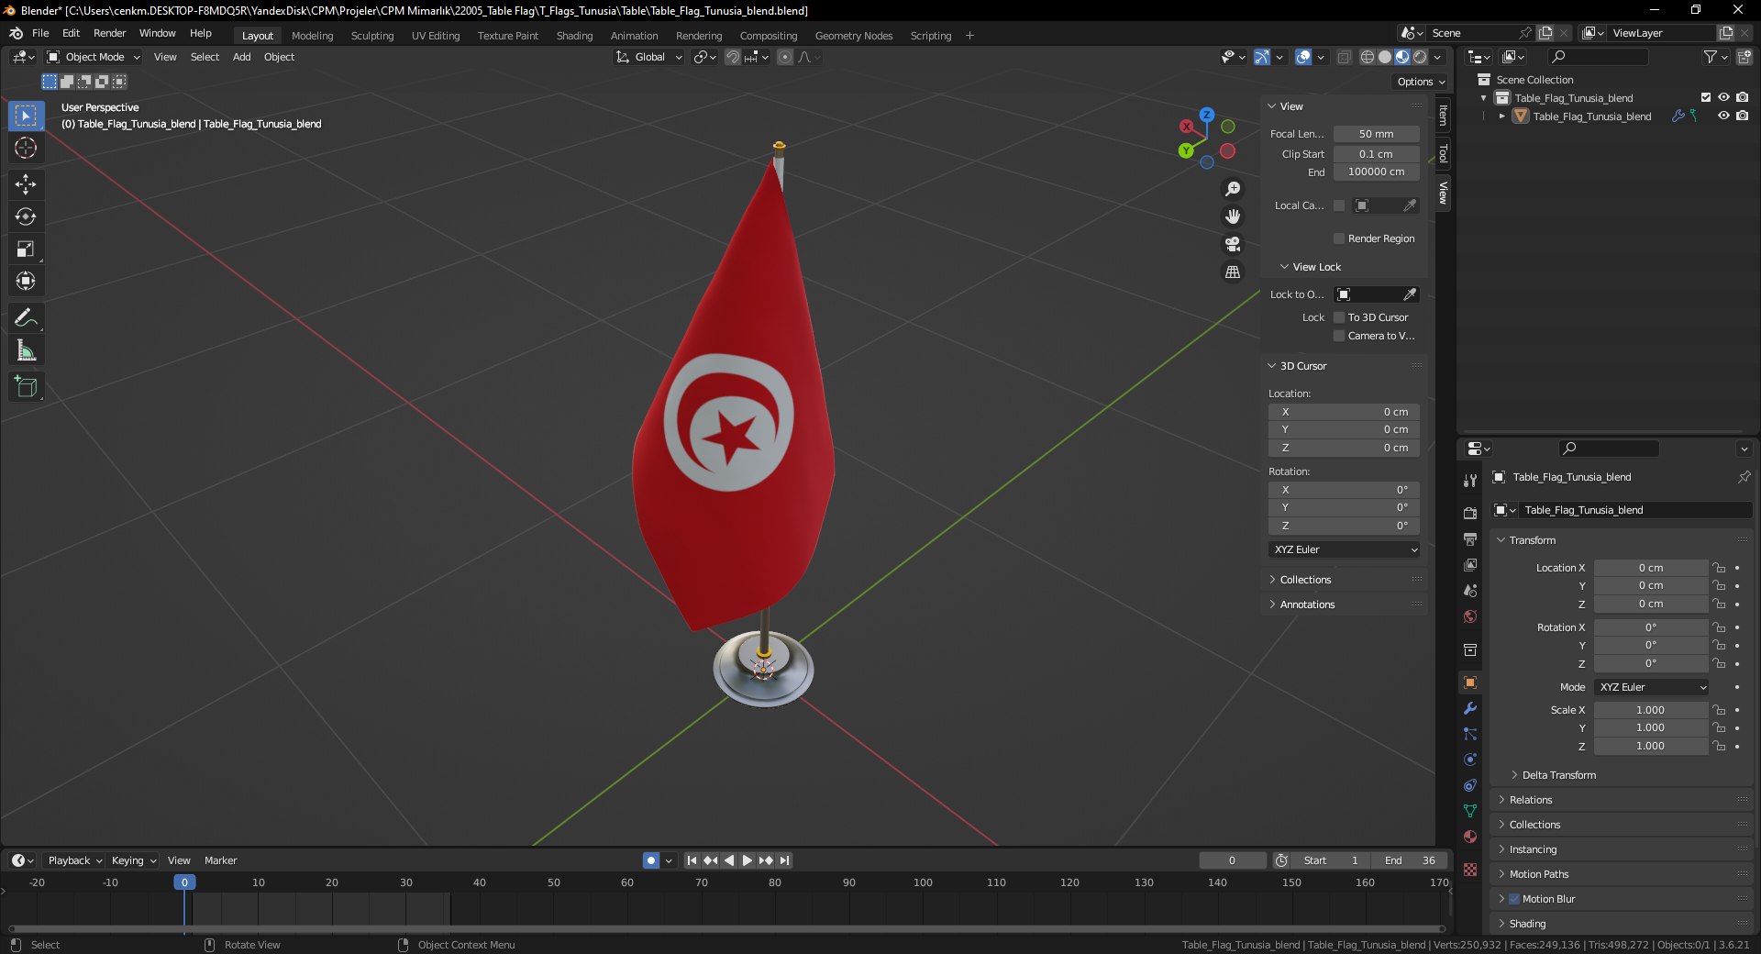Click the Focal Length 50 mm field
Viewport: 1761px width, 954px height.
(1376, 134)
